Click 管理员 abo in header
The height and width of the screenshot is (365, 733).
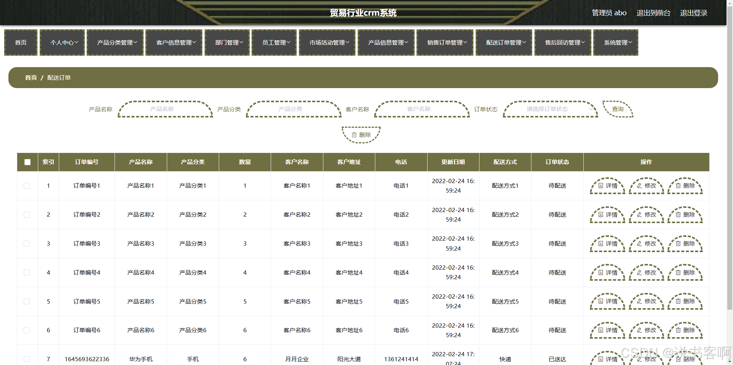(x=609, y=13)
